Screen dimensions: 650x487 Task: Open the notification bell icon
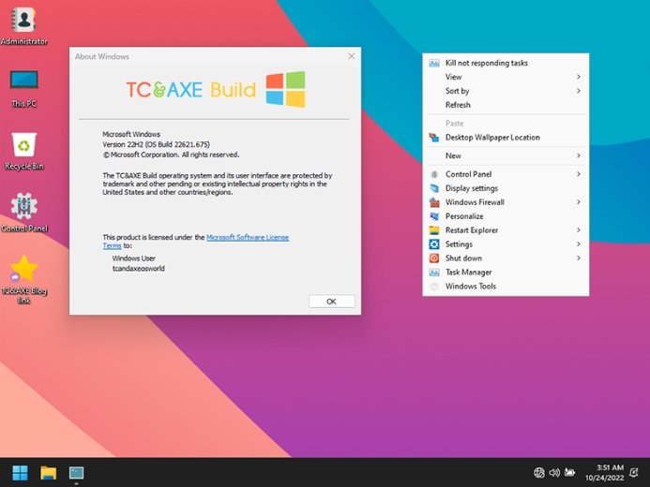pyautogui.click(x=634, y=472)
